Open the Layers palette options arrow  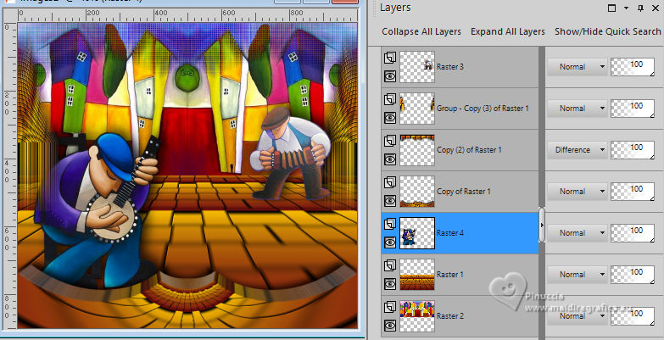627,8
